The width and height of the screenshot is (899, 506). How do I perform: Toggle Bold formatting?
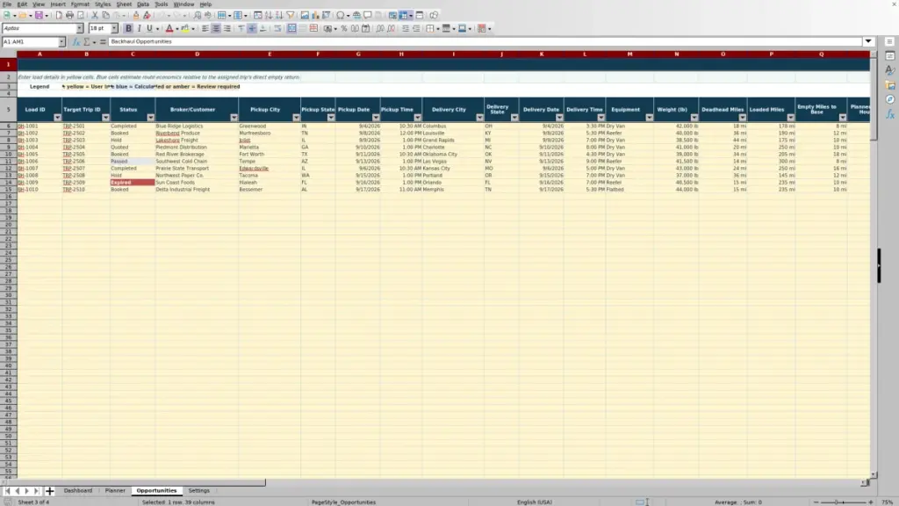[x=128, y=29]
